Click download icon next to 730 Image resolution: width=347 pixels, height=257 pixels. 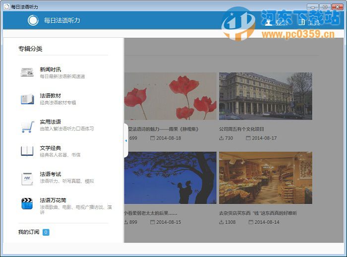tap(221, 138)
